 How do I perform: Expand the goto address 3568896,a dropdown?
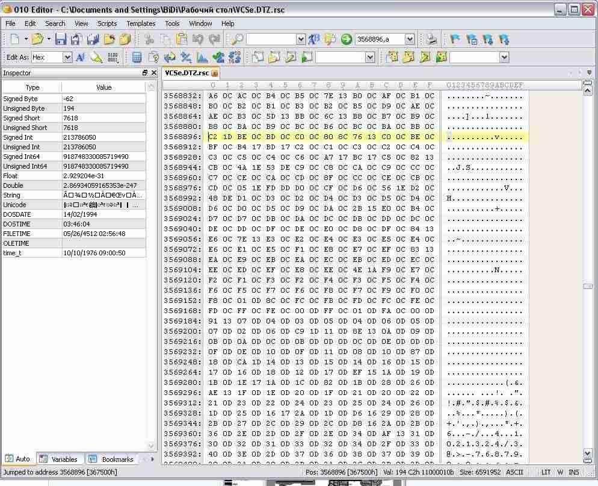410,40
